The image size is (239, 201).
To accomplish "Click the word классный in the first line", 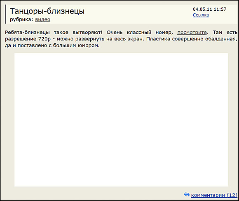I will coord(139,33).
